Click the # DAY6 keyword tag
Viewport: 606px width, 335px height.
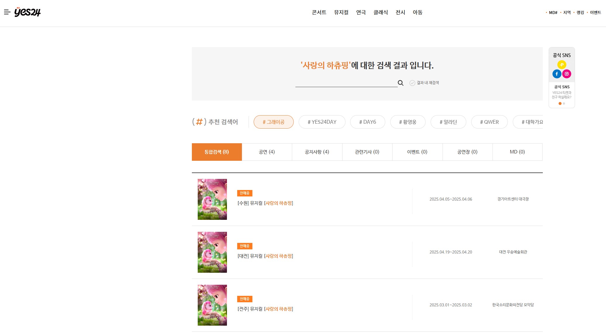pos(367,122)
